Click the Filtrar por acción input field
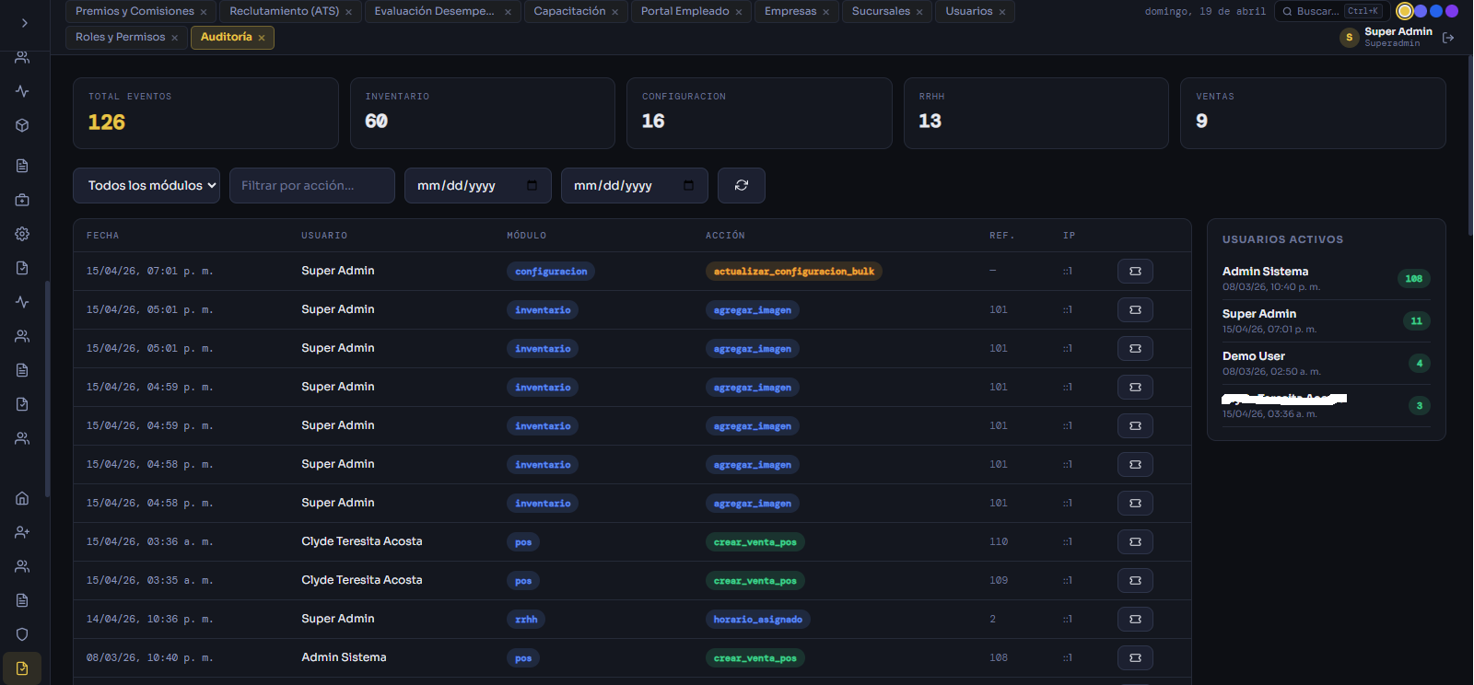 [311, 186]
